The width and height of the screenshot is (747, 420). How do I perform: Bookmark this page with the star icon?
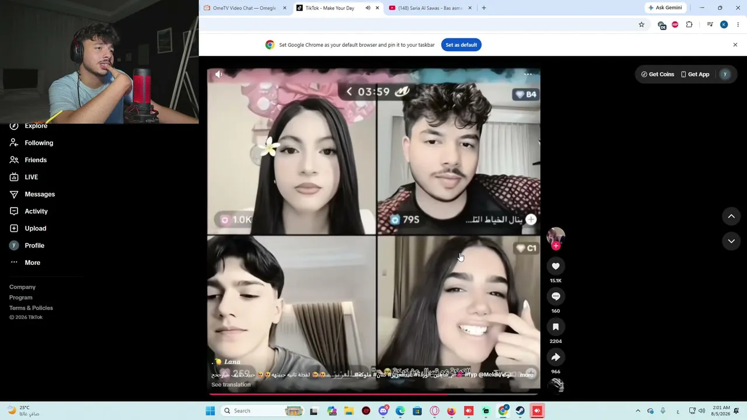[x=641, y=24]
